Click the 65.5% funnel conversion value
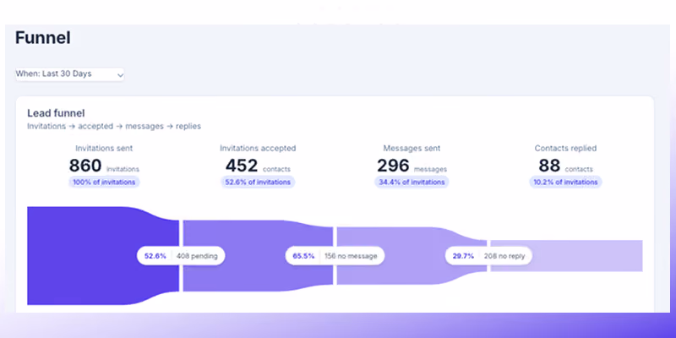Viewport: 676px width, 338px height. pyautogui.click(x=303, y=256)
